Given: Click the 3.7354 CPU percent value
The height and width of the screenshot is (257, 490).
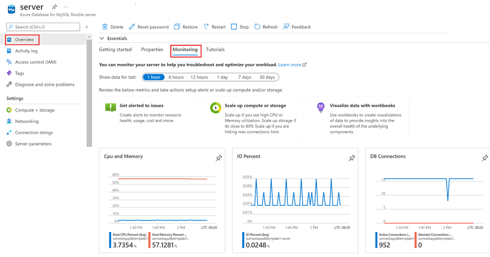Looking at the screenshot, I should 123,245.
